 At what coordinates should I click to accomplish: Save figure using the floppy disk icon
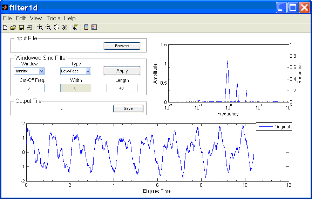21,27
